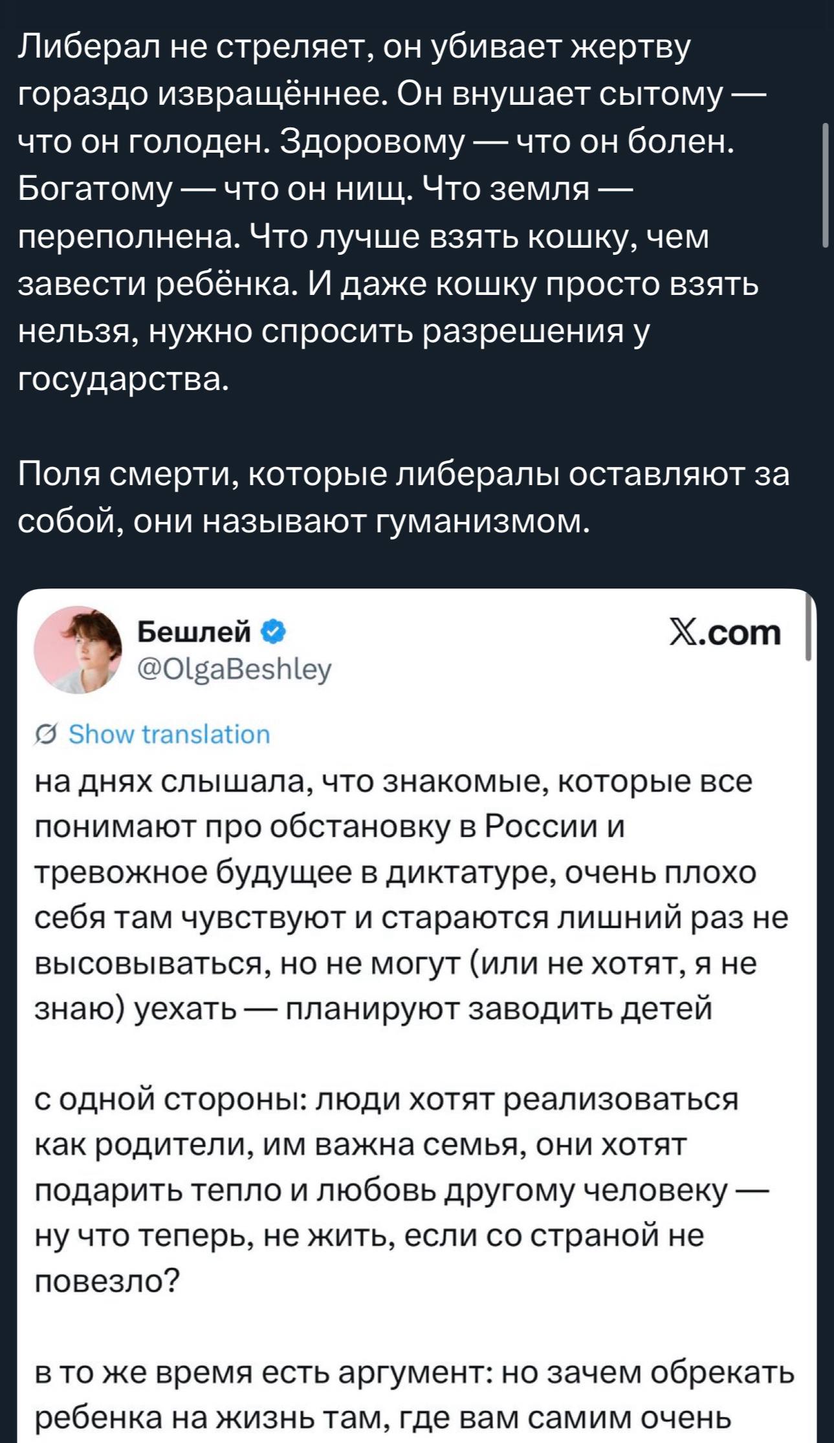Click the scrollbar inside the embedded tweet card
The image size is (834, 1443).
coord(808,629)
